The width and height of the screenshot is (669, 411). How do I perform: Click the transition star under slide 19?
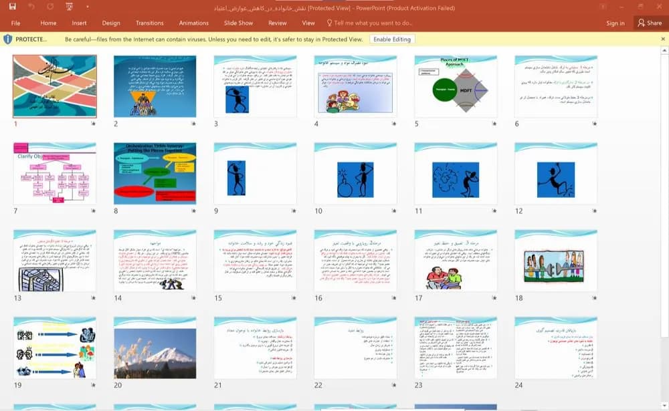point(94,384)
